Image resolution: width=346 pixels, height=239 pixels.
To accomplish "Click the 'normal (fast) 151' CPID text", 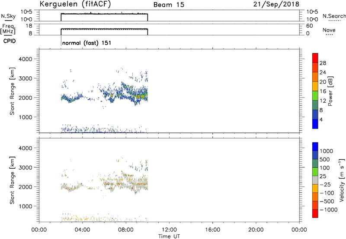I will 86,43.
